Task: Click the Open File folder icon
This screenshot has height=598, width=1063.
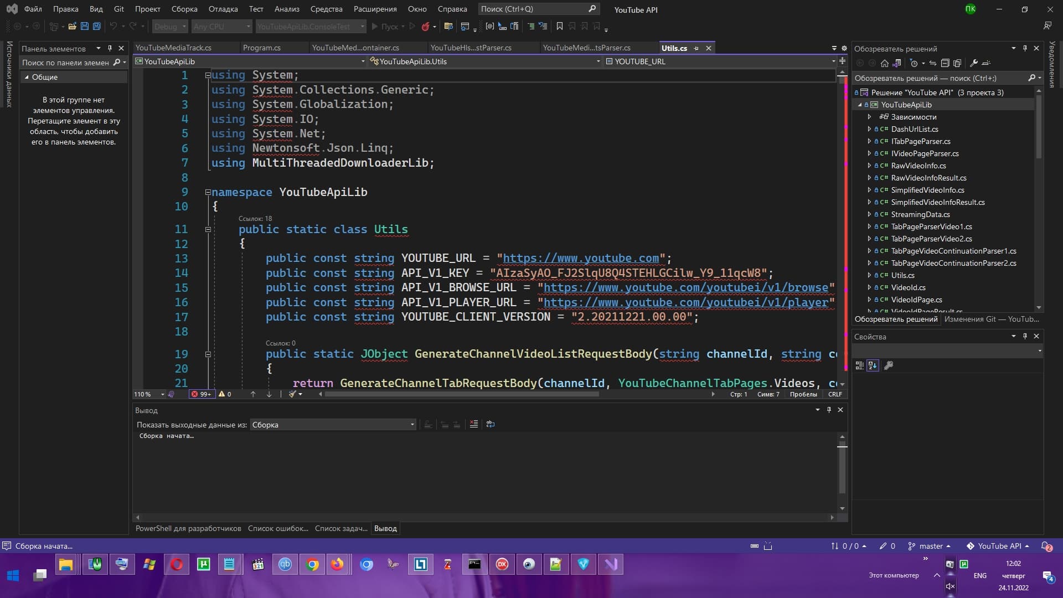Action: pyautogui.click(x=72, y=26)
